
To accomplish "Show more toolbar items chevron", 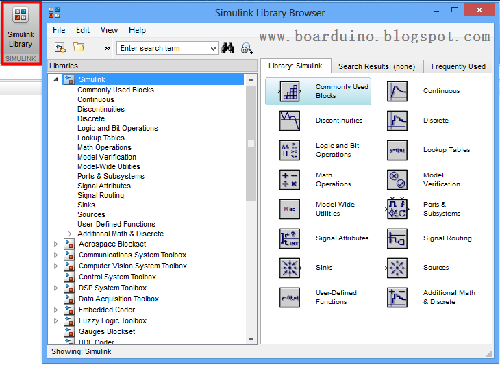I will pos(108,49).
